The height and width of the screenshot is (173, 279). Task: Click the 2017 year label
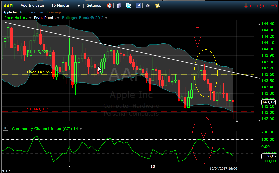[x=5, y=171]
